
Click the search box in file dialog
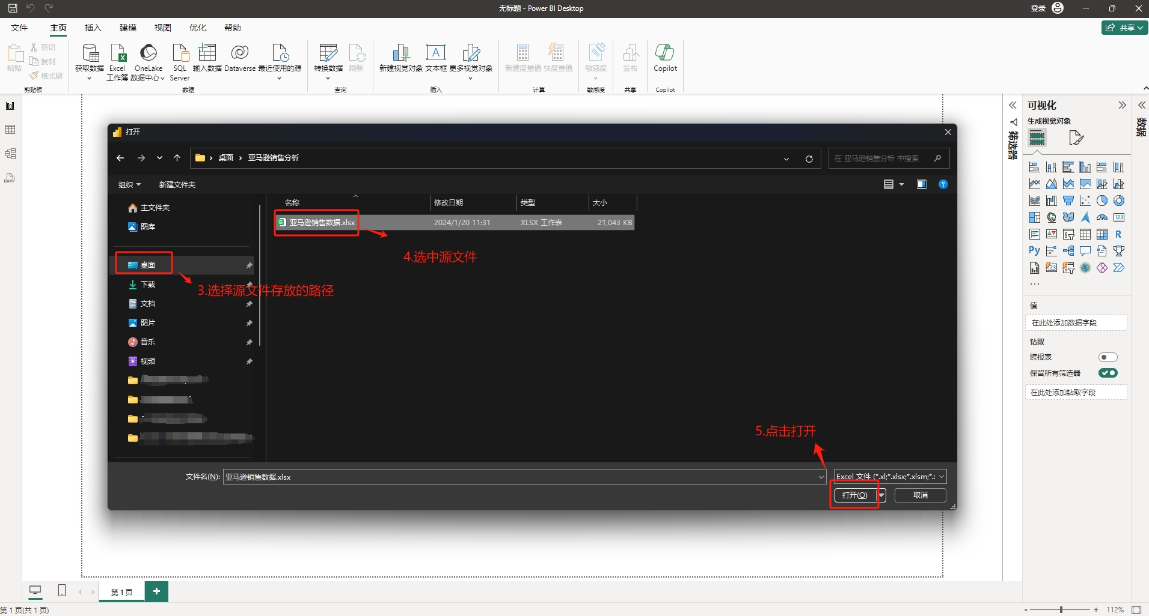tap(889, 159)
